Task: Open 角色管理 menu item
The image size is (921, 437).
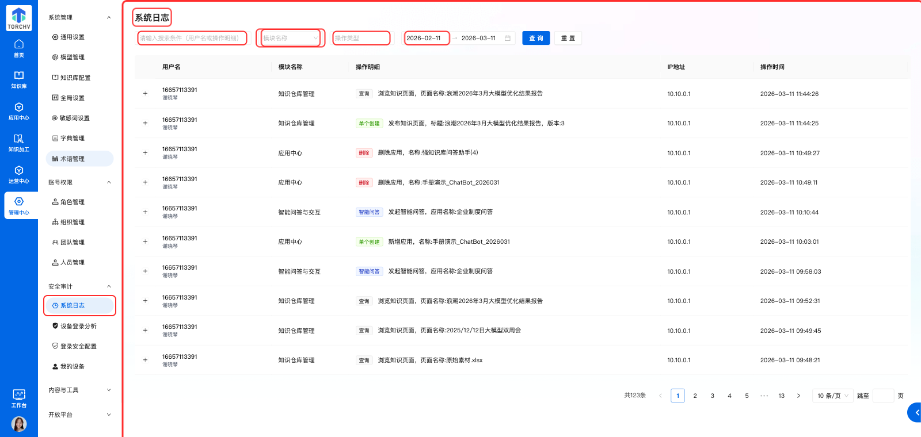Action: tap(79, 202)
